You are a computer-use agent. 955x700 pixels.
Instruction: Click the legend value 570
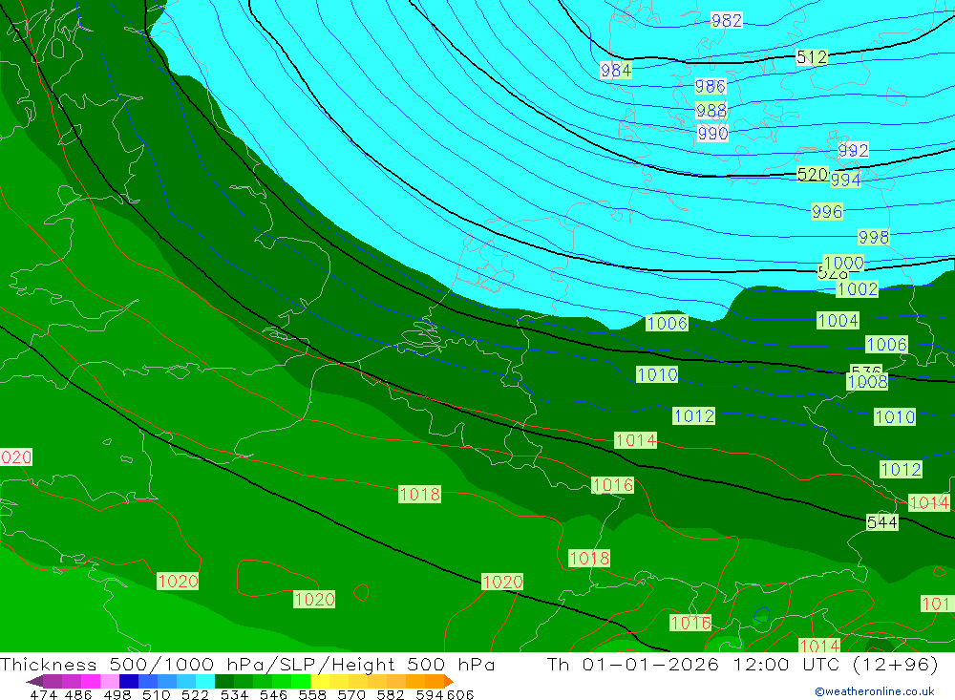tap(351, 695)
